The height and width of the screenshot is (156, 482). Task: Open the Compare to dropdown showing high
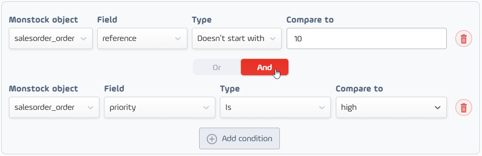click(391, 107)
